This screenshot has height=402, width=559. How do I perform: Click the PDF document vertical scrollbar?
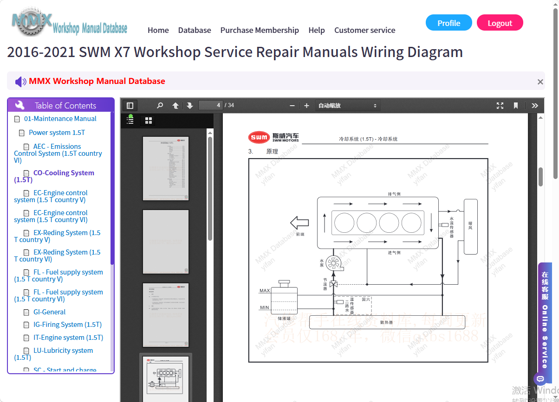coord(540,176)
